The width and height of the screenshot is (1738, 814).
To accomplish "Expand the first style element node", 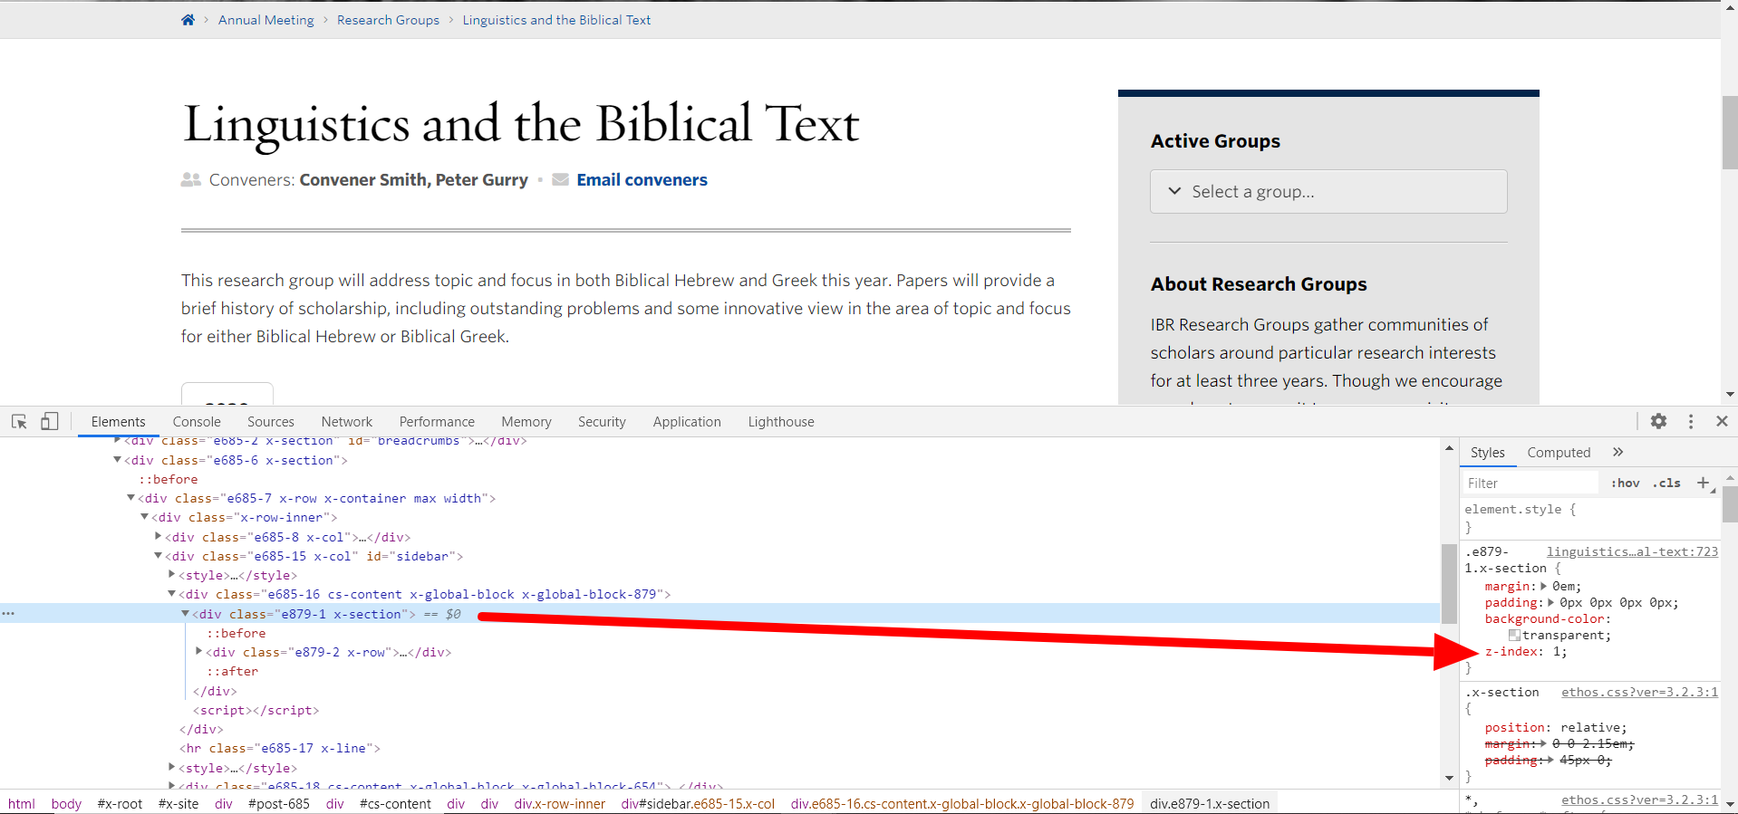I will pyautogui.click(x=171, y=575).
